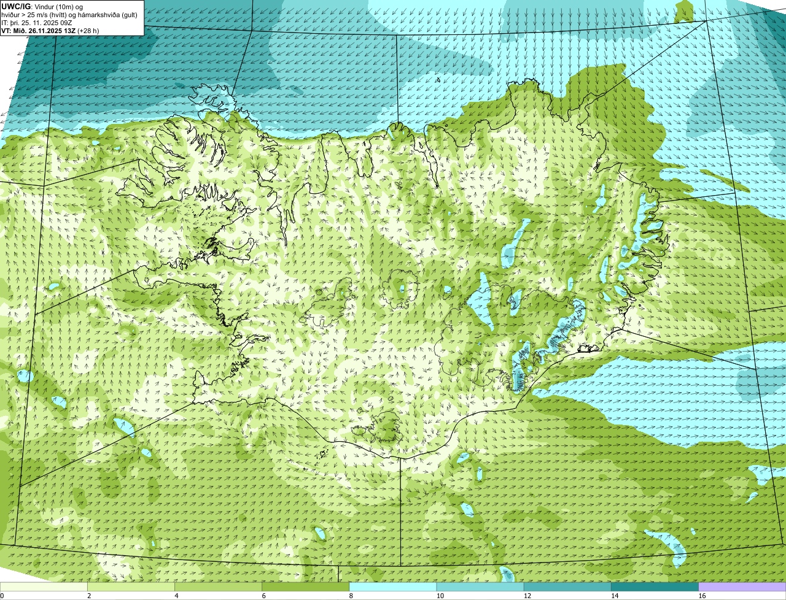This screenshot has height=600, width=786.
Task: Click the legend tick label '8'
Action: click(351, 596)
